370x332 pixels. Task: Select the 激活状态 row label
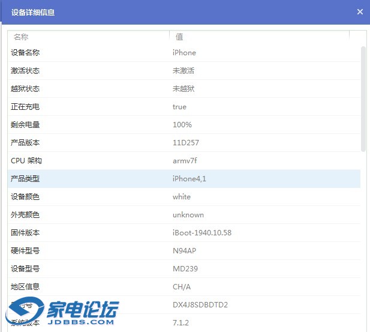click(x=25, y=70)
